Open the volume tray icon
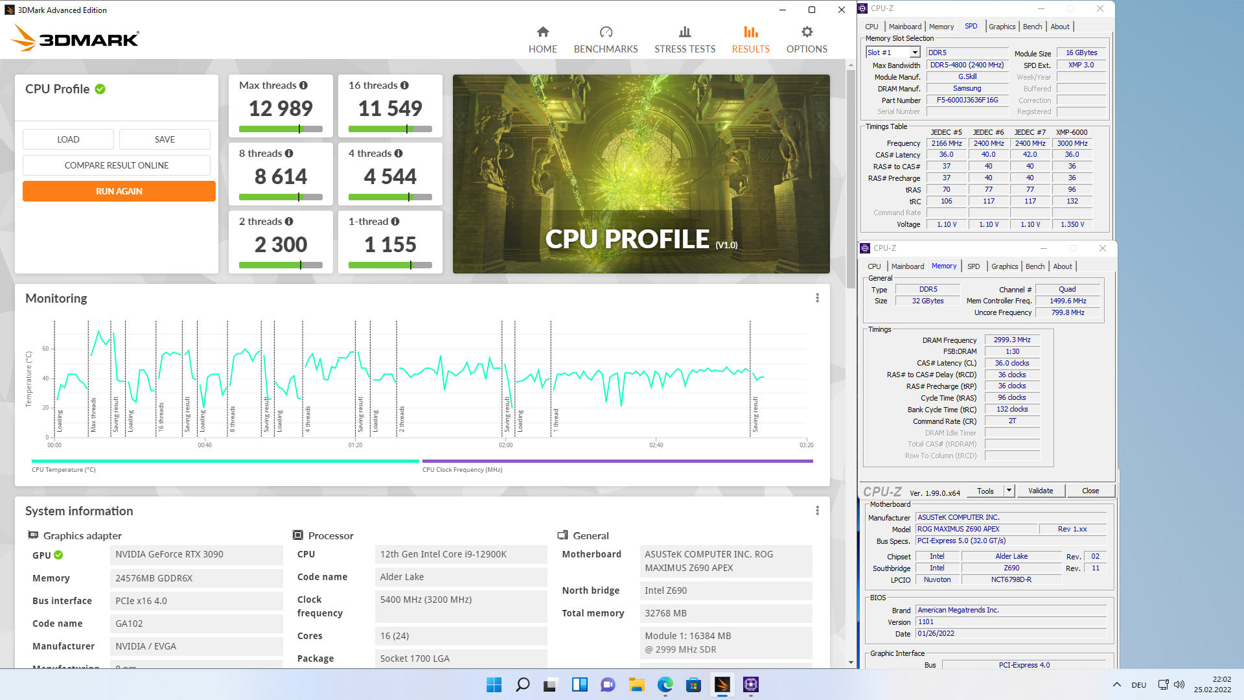 point(1179,684)
